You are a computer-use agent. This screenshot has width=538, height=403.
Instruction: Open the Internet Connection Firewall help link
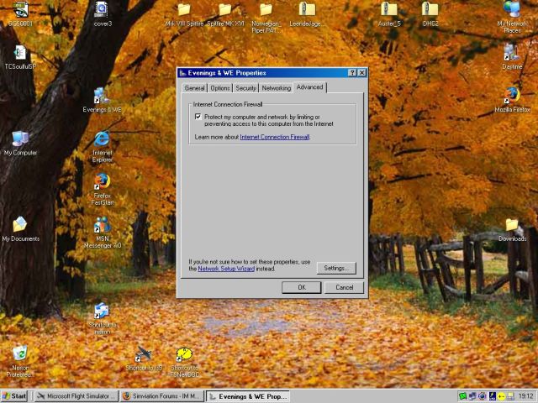point(275,137)
